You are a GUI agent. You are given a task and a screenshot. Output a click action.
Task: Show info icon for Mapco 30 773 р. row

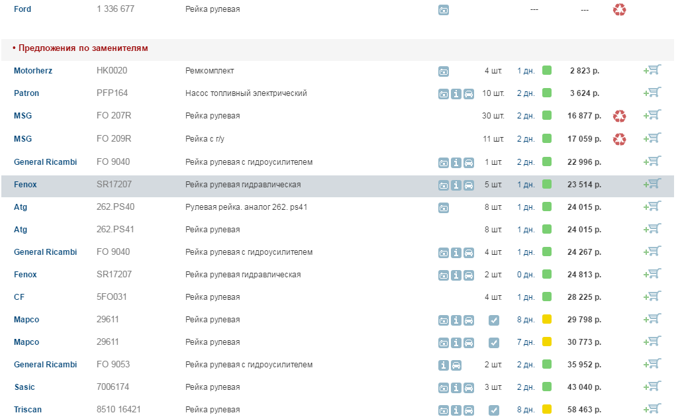pos(456,343)
